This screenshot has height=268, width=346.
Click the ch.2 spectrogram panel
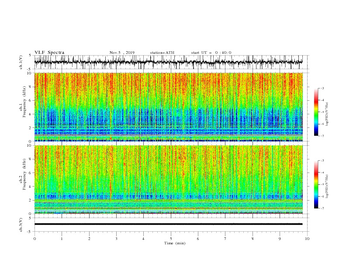pyautogui.click(x=168, y=180)
